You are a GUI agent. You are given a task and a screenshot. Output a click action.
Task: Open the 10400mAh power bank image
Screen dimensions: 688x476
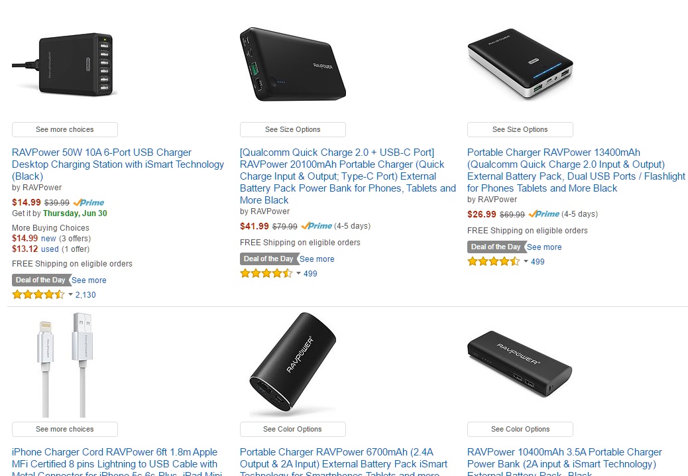(520, 363)
